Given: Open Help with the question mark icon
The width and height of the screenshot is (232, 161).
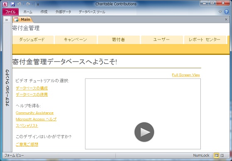Looking at the screenshot, I should (226, 12).
